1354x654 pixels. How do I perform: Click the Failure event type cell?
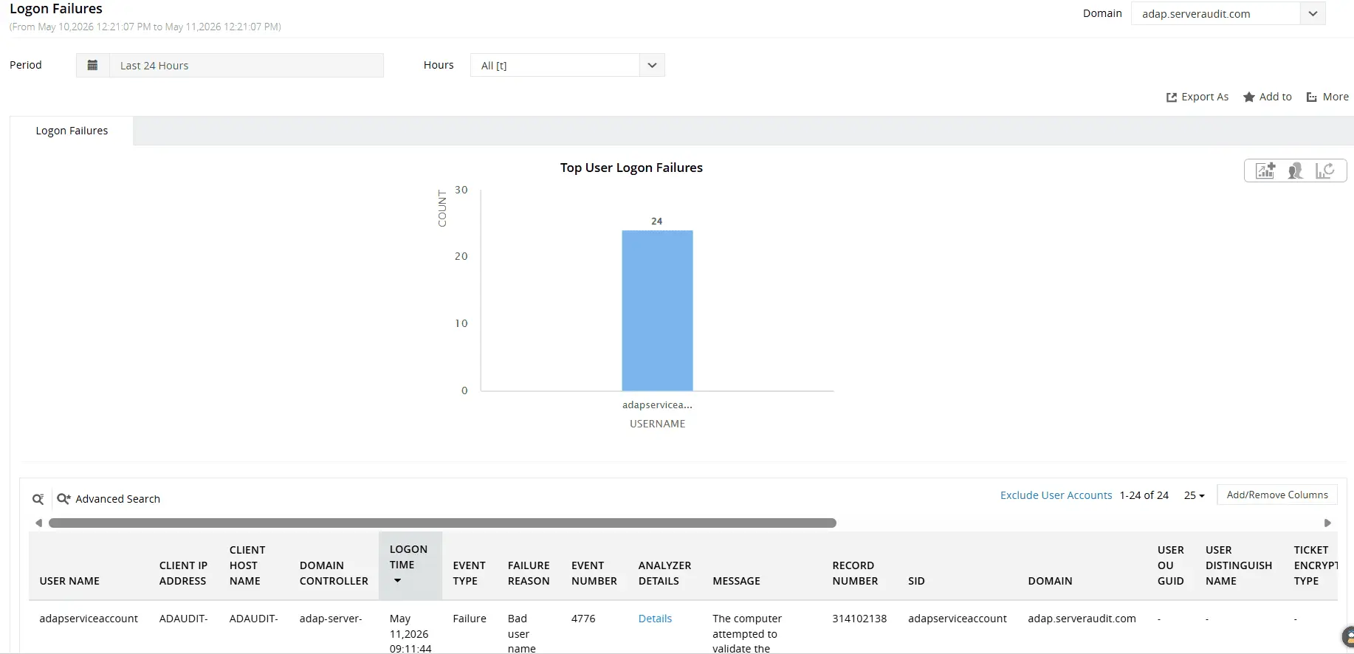click(470, 619)
